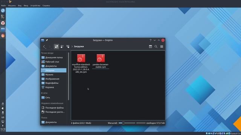This screenshot has width=241, height=135.
Task: Open Dolphin hamburger menu
Action: point(162,46)
